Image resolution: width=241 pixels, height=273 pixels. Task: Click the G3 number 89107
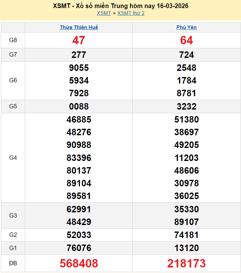click(186, 222)
